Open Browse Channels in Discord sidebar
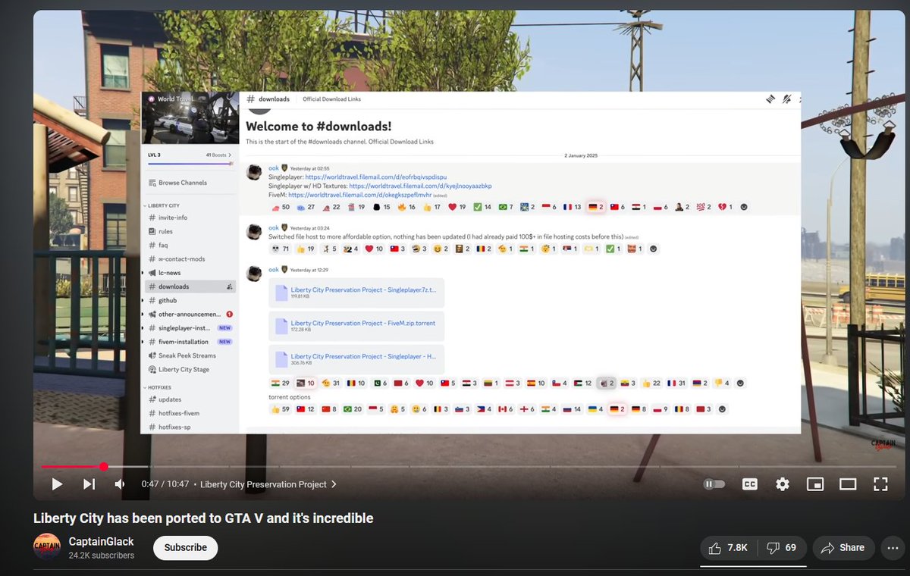The image size is (910, 576). (177, 183)
